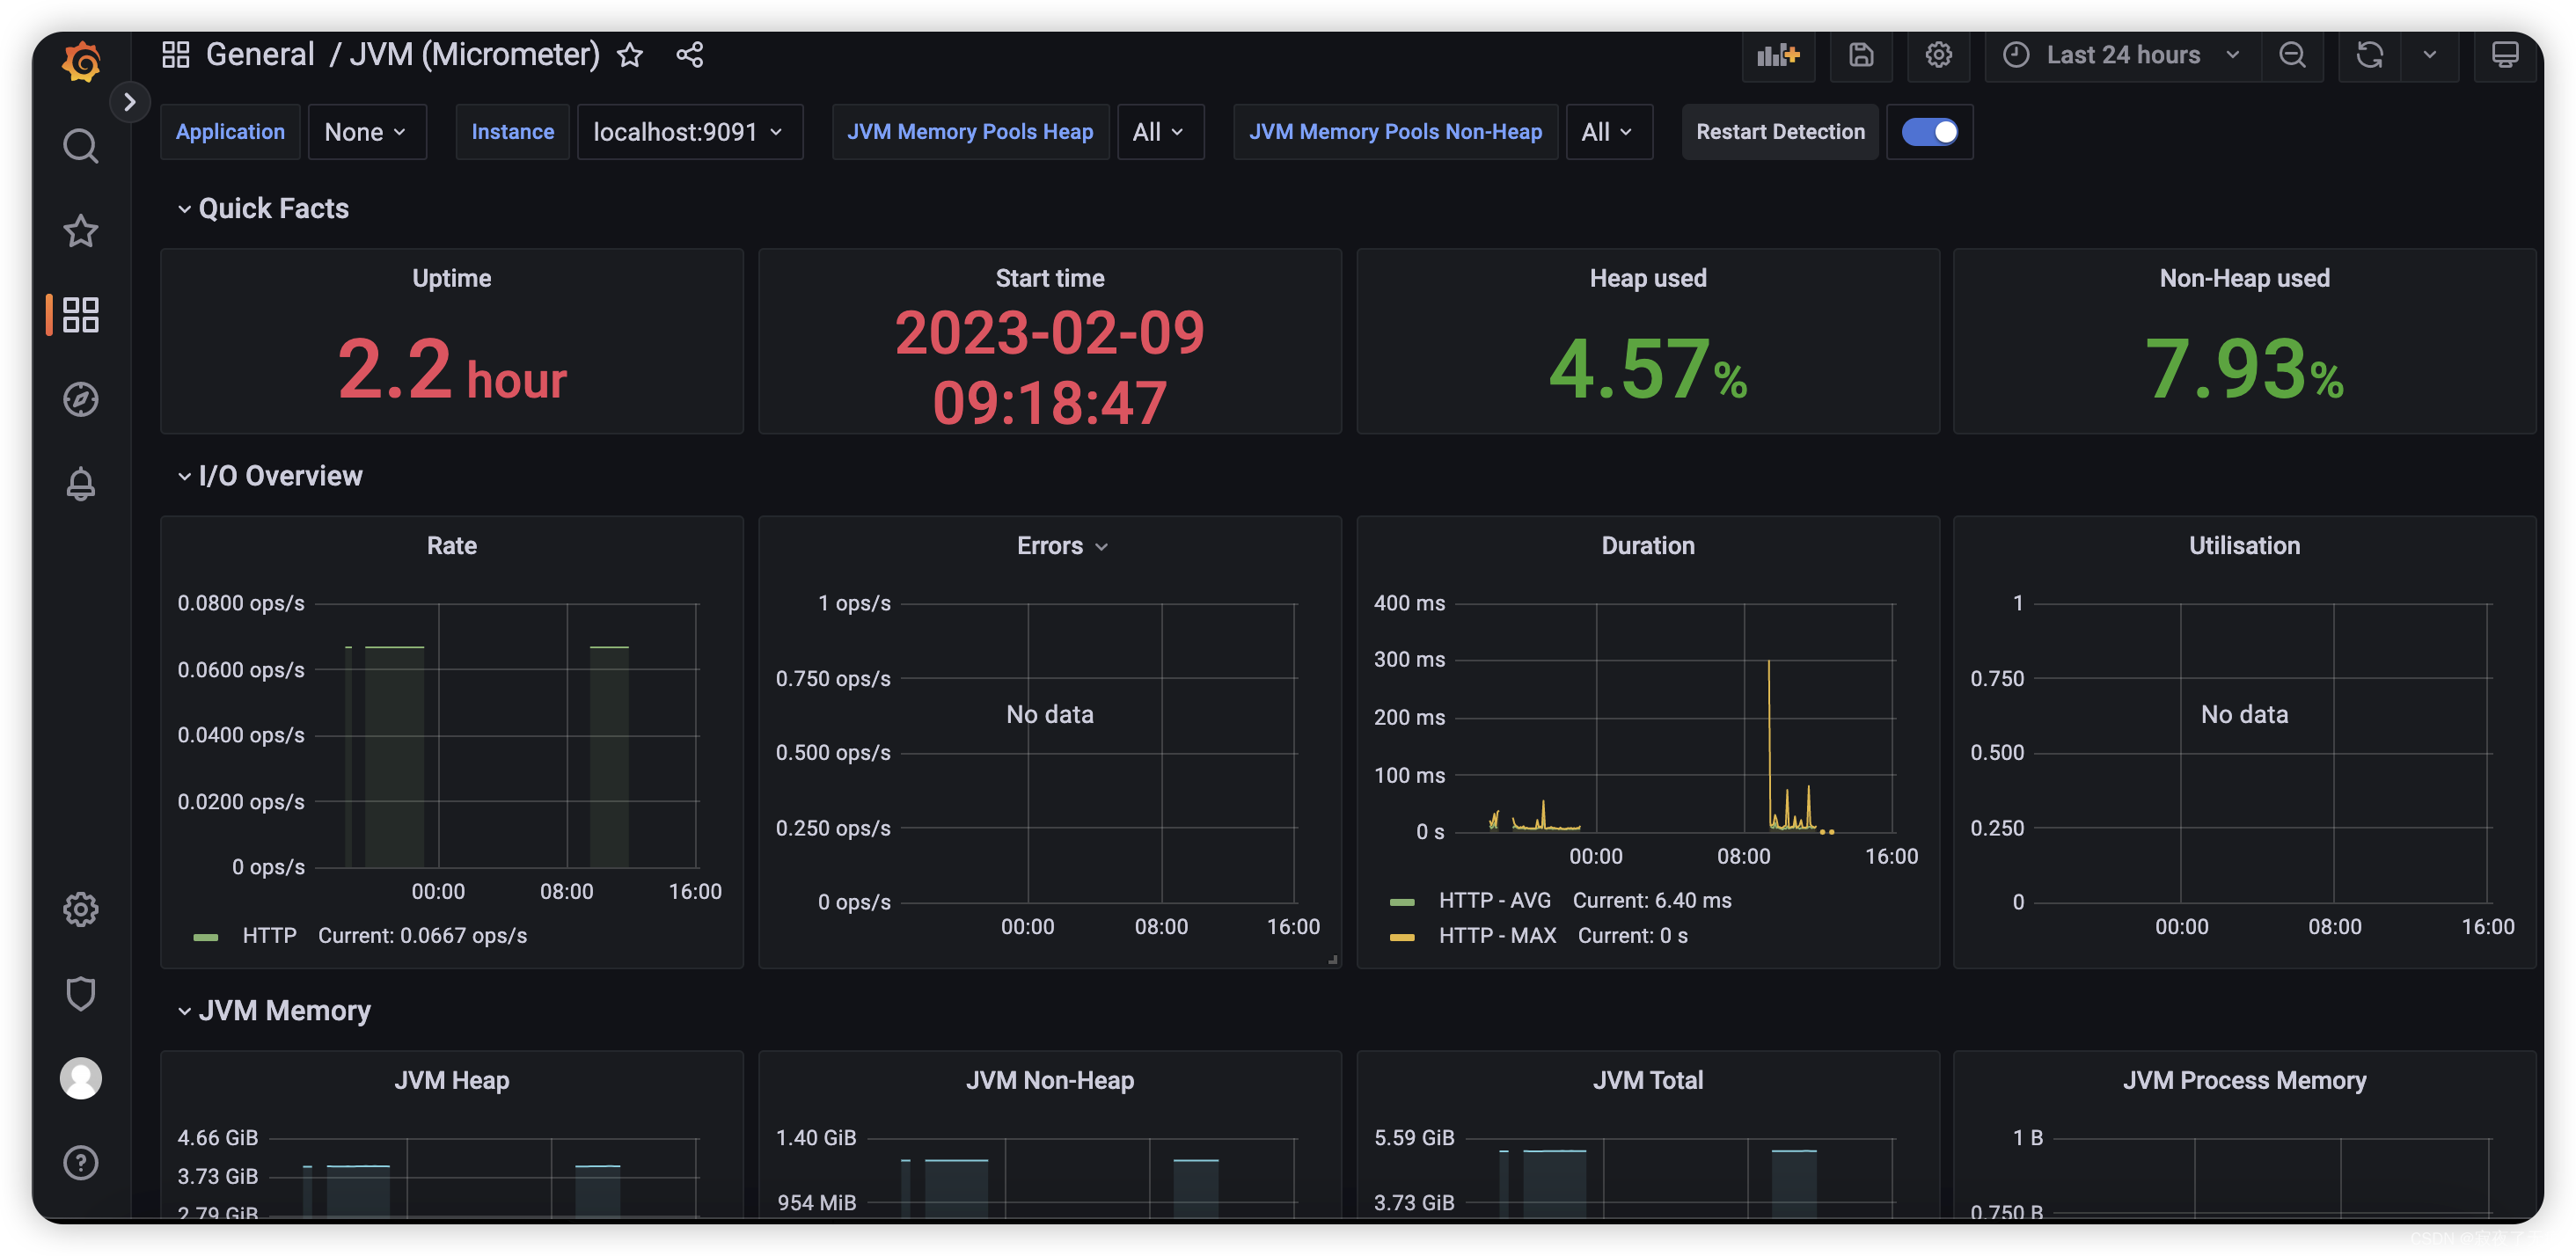Open Explore compass icon in sidebar

pyautogui.click(x=81, y=399)
